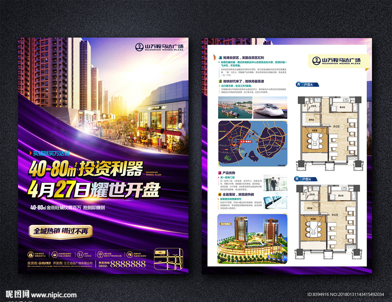
Task: Click the Wanda Plaza logo on the white flyer
Action: coord(336,61)
